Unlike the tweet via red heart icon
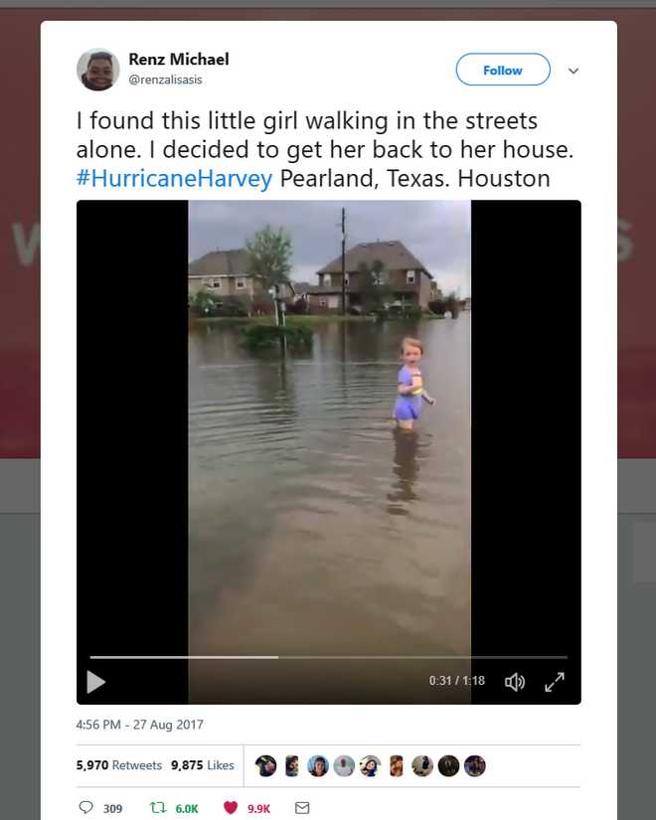656x820 pixels. tap(231, 808)
